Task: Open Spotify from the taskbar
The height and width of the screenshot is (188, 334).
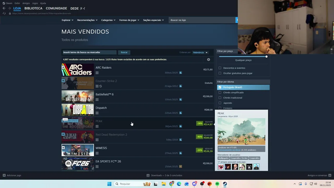Action: [x=217, y=184]
